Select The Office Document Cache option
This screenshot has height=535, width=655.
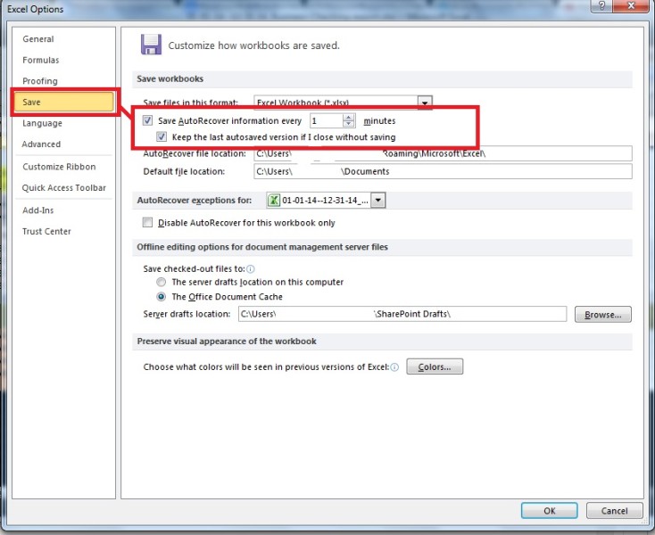pyautogui.click(x=161, y=297)
